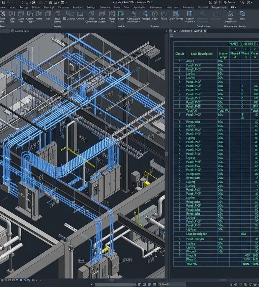Click the first icon in bottom-right status bar
The image size is (259, 287).
(x=231, y=284)
